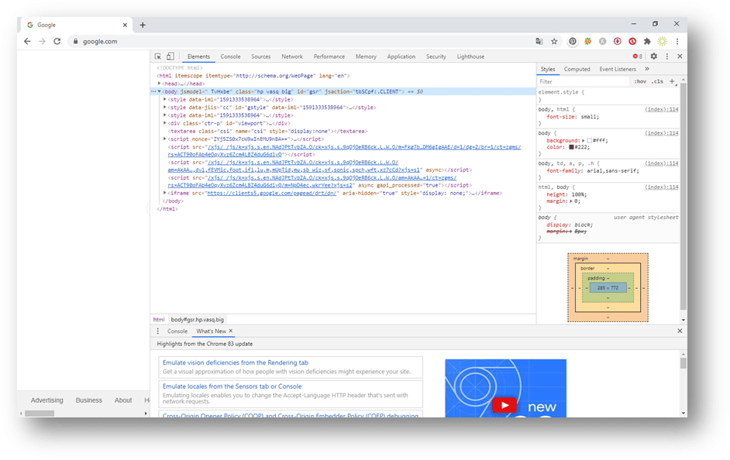Viewport: 730px width, 460px height.
Task: Open (index):114 source for body, html rule
Action: click(662, 109)
